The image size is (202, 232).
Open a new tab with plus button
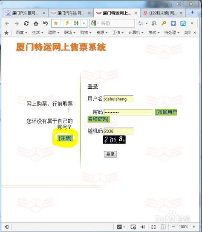193,12
